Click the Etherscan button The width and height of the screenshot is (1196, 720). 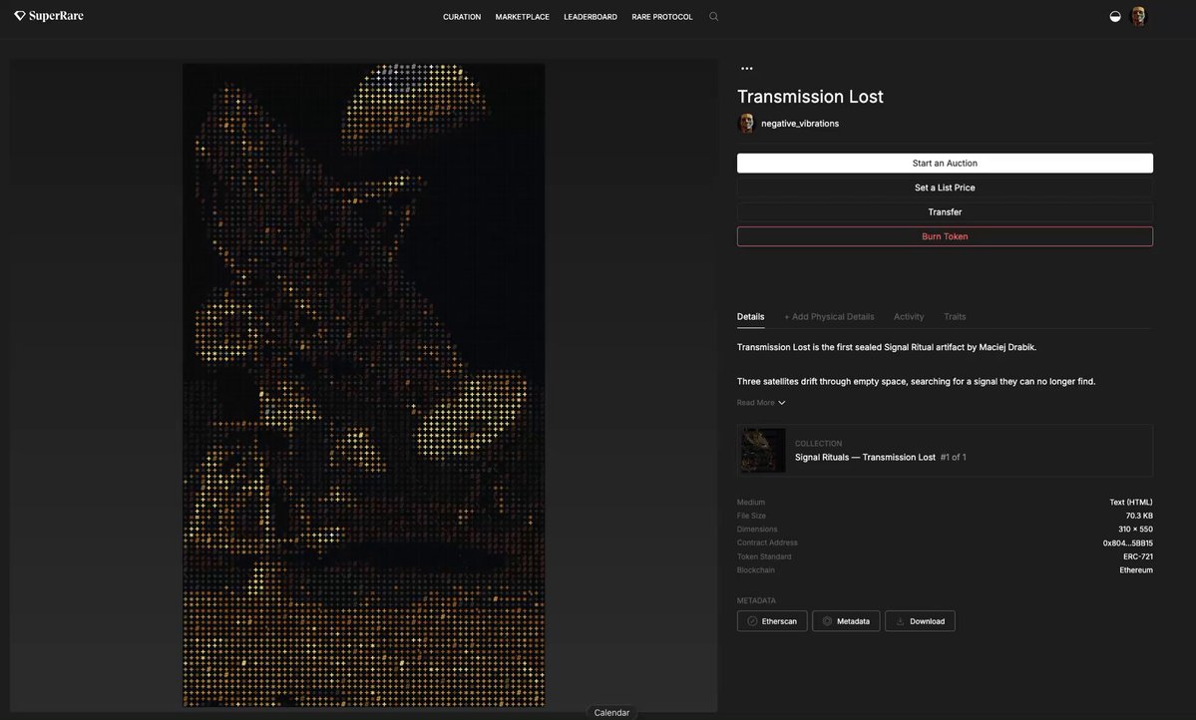pyautogui.click(x=772, y=621)
